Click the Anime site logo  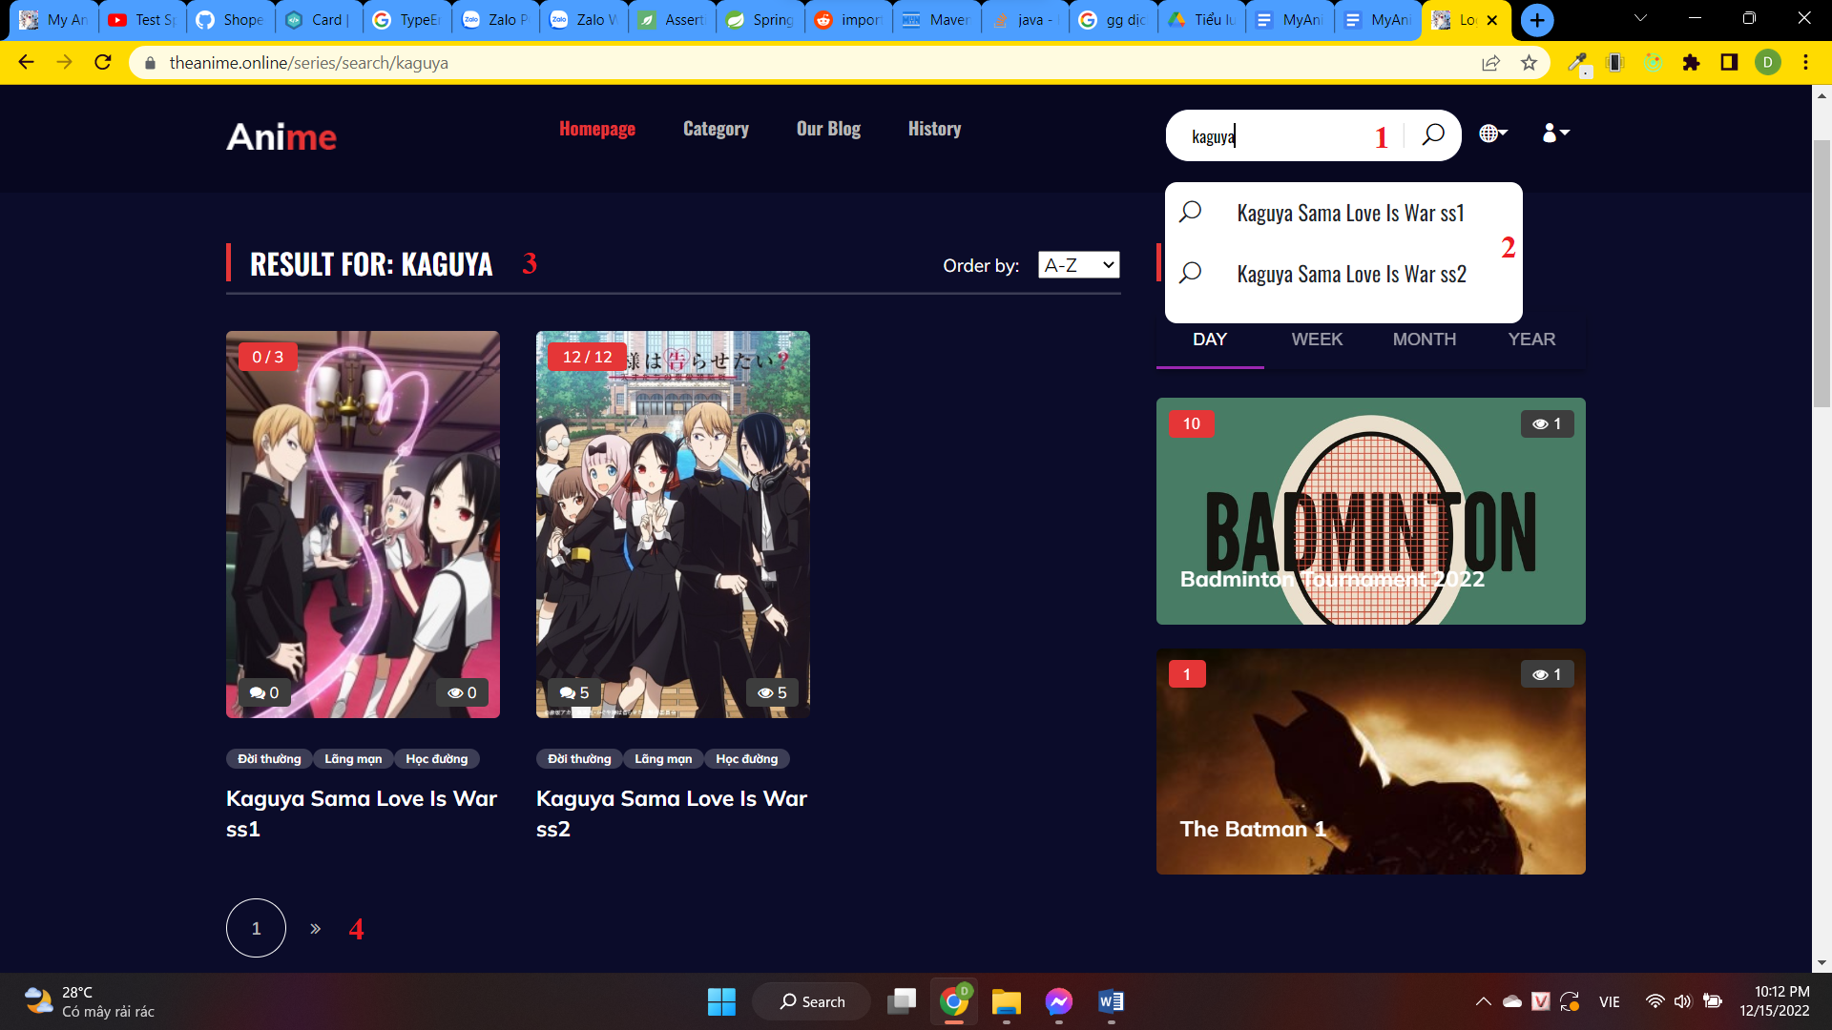(281, 136)
